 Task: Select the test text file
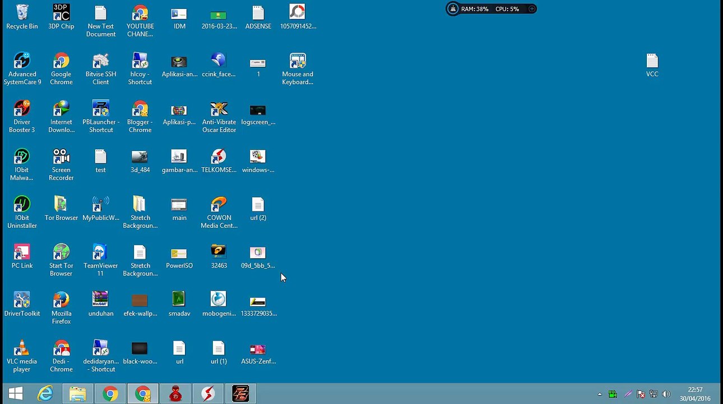101,160
